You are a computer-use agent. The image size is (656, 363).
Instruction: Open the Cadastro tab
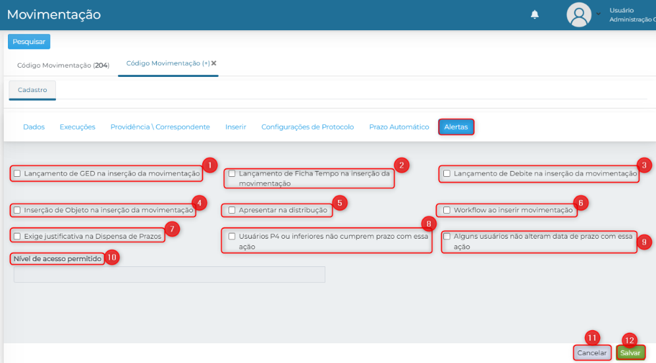click(32, 90)
